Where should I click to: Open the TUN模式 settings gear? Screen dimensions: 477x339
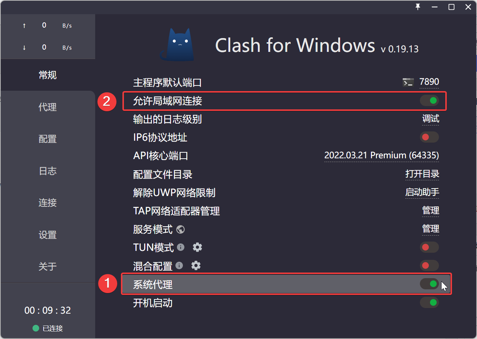click(x=197, y=247)
